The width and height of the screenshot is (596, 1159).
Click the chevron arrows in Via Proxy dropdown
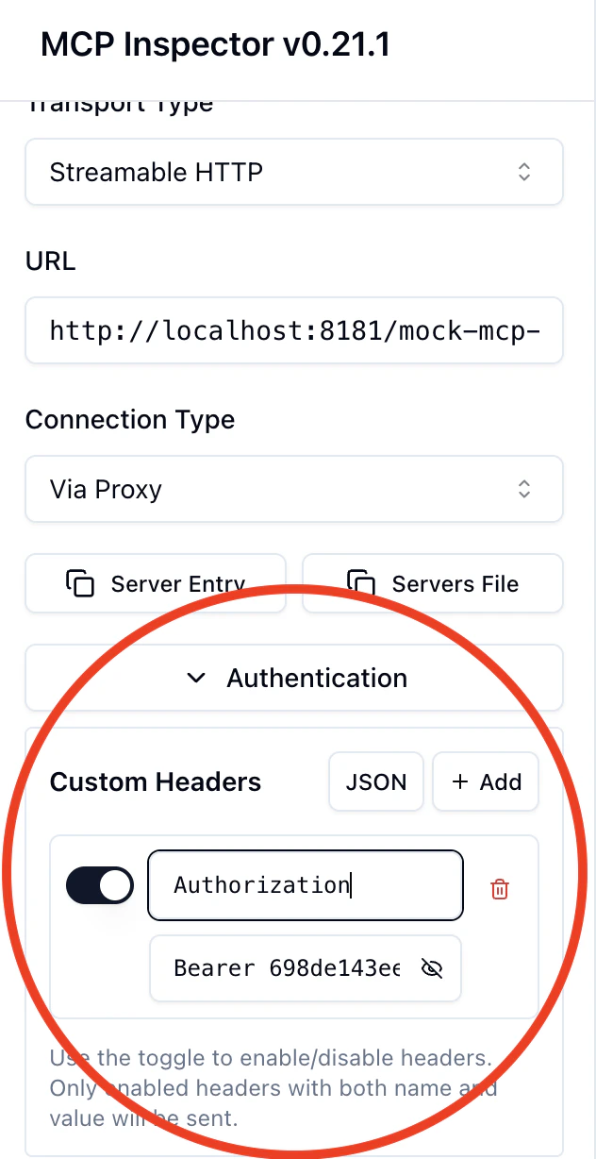point(524,489)
